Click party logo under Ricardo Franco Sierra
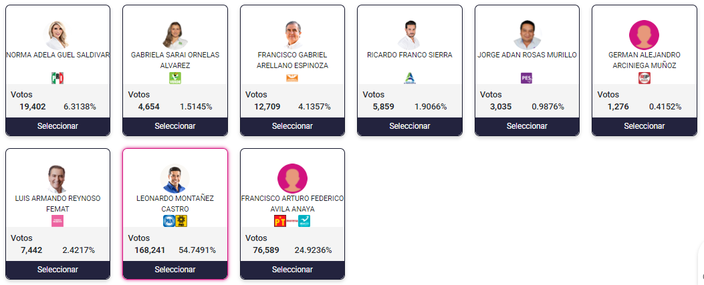Image resolution: width=704 pixels, height=285 pixels. coord(410,78)
